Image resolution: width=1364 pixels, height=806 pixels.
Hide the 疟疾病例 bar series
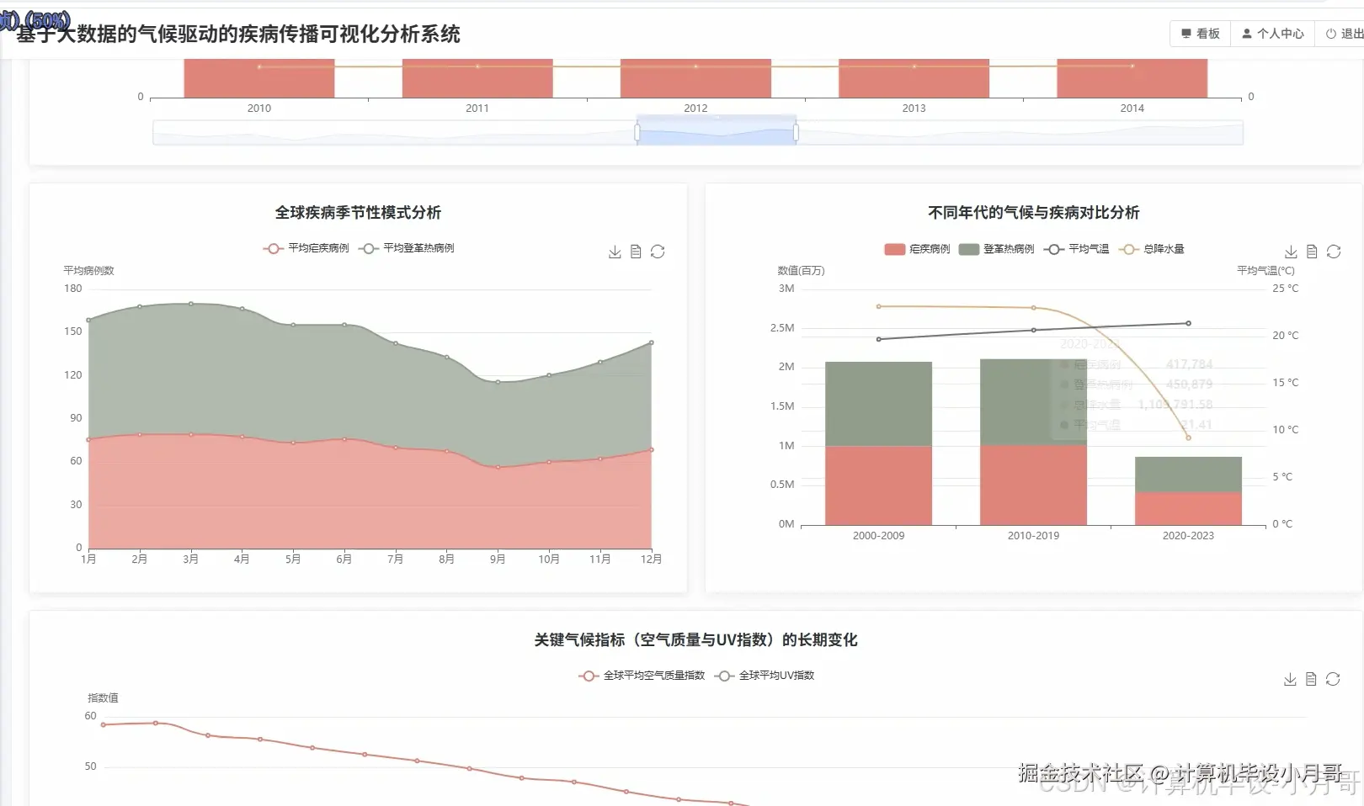917,249
